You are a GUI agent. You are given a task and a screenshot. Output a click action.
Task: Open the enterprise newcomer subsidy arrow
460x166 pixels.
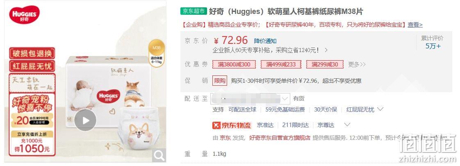click(326, 50)
